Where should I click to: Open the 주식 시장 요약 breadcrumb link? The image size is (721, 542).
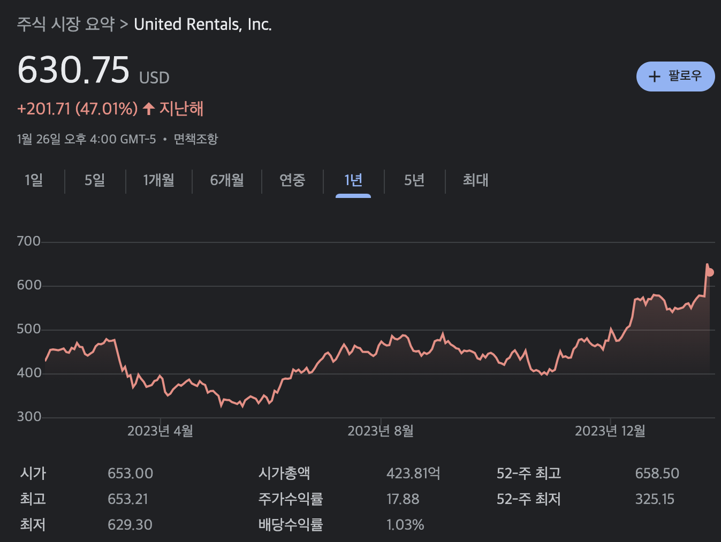(66, 24)
